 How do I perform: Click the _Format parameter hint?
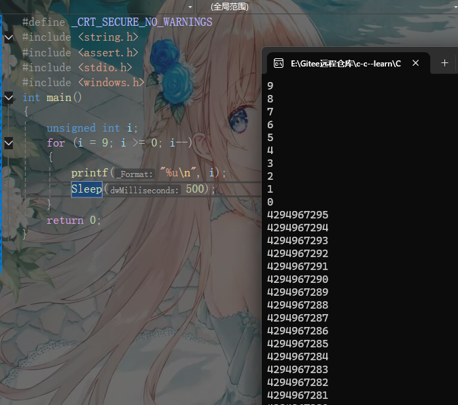point(135,174)
